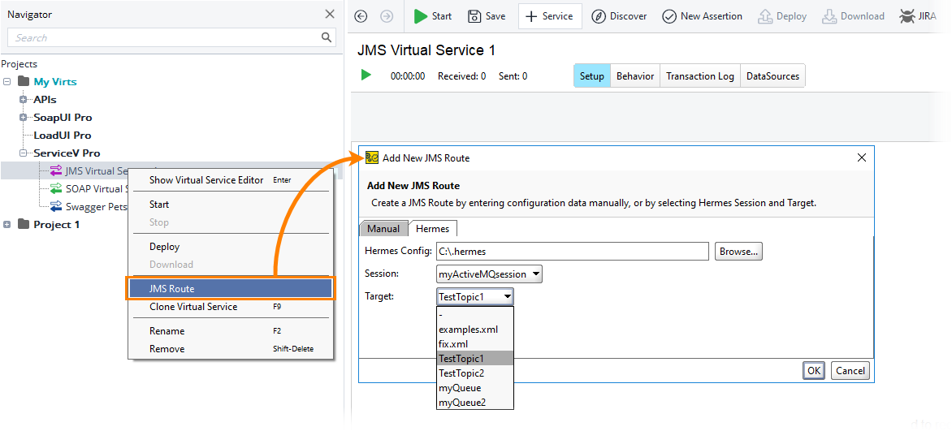Select TestTopic1 in the Target list

(475, 359)
